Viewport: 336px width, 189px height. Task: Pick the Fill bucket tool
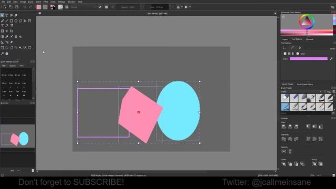pos(20,37)
